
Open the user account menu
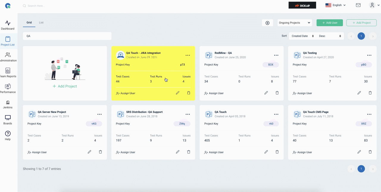tap(373, 5)
